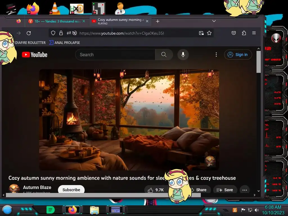
Task: Show the clock and date 6:08 AM
Action: click(273, 210)
